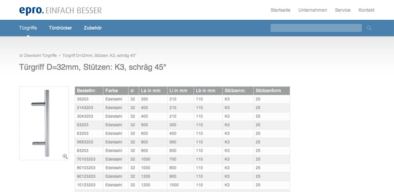Screen dimensions: 394x192
Task: Click K3 in row 83203
Action: coord(227,150)
